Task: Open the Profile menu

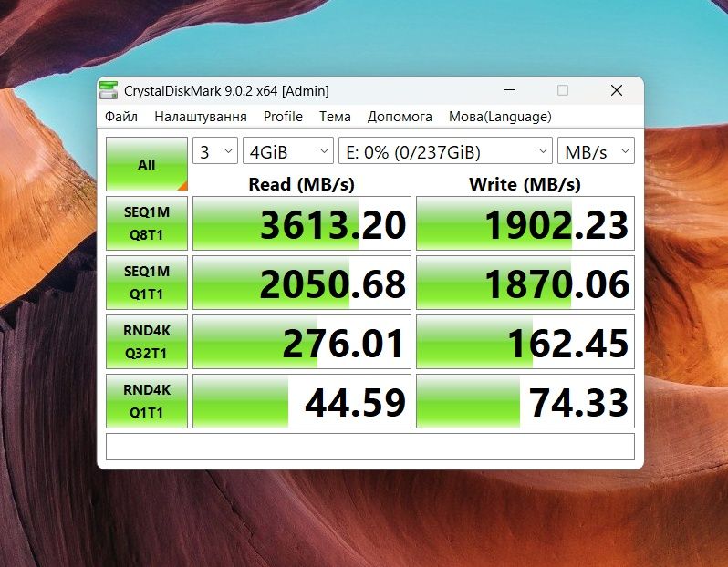Action: [283, 117]
